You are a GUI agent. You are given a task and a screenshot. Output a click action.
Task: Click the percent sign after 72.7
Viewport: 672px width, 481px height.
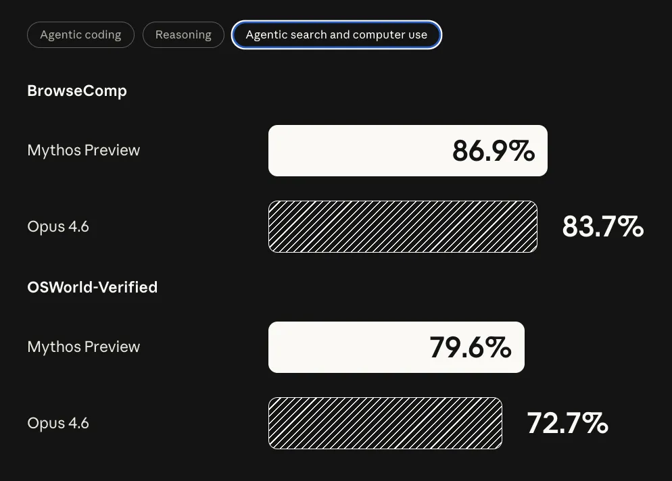(596, 423)
